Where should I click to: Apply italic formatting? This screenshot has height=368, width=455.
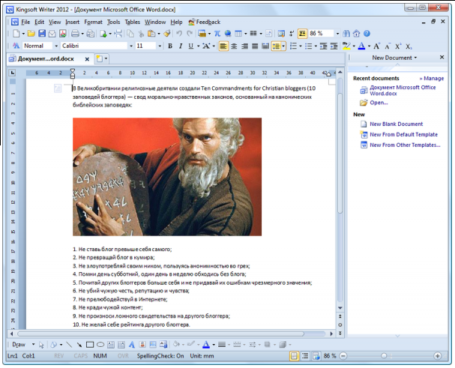[180, 46]
